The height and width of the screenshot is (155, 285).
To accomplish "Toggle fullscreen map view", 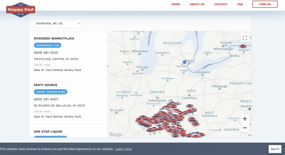I will [245, 38].
